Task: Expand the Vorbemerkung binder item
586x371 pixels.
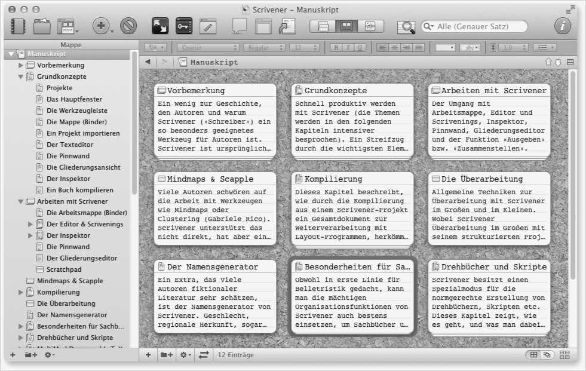Action: click(x=20, y=65)
